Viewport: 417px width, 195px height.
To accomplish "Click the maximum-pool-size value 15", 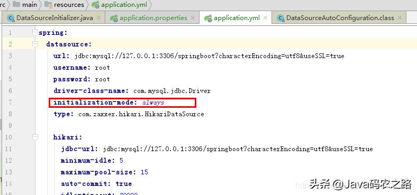I will [144, 172].
